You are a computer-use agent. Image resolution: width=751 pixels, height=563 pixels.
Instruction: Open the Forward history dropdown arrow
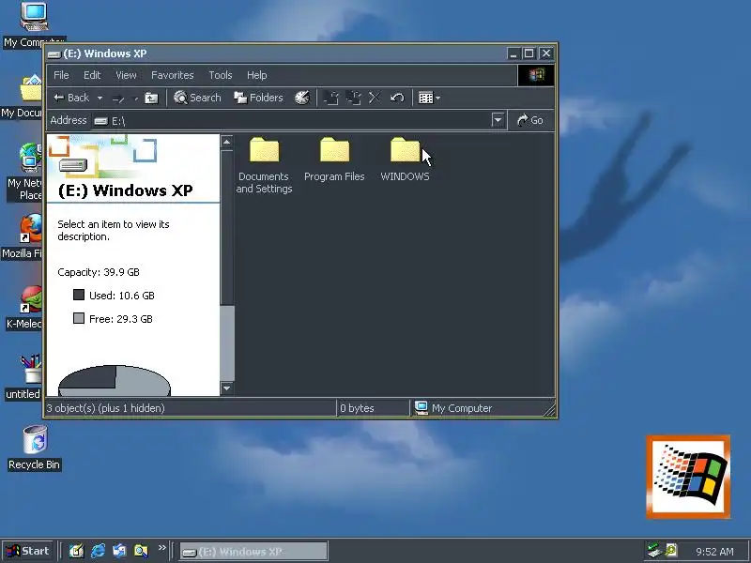point(135,99)
